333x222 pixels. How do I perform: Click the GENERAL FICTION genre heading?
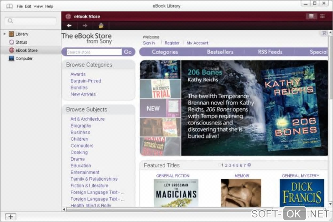coord(173,176)
